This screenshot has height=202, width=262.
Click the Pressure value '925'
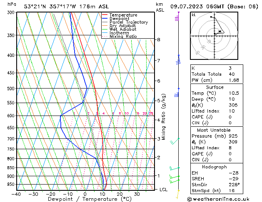point(233,136)
